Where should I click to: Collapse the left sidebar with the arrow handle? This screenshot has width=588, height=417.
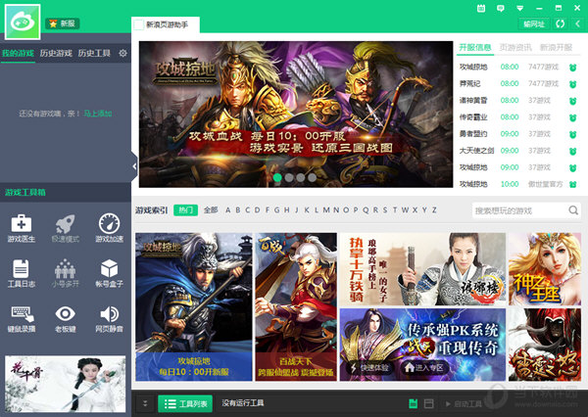point(134,166)
